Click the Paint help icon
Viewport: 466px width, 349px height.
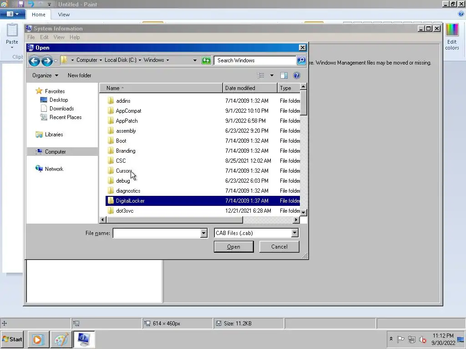click(461, 14)
